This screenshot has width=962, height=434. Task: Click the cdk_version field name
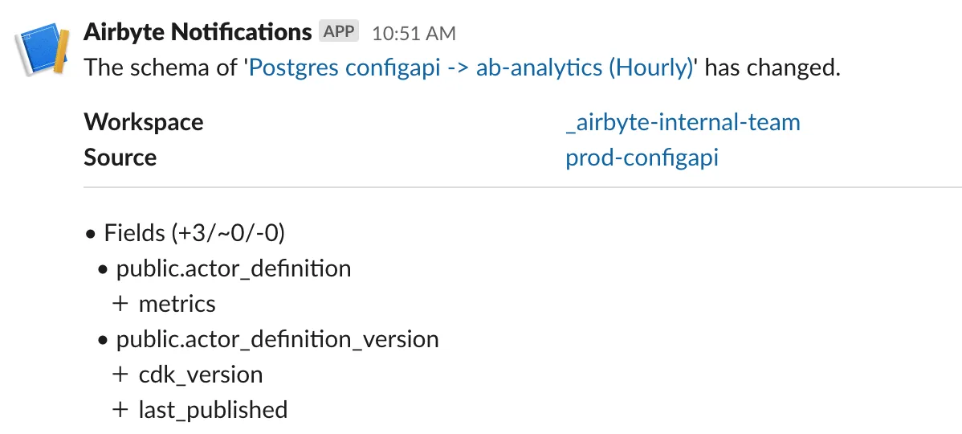point(200,375)
